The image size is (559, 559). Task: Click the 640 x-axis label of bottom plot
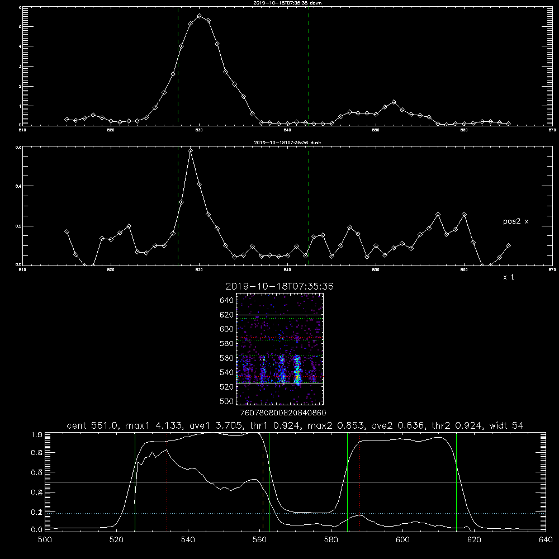pyautogui.click(x=546, y=540)
